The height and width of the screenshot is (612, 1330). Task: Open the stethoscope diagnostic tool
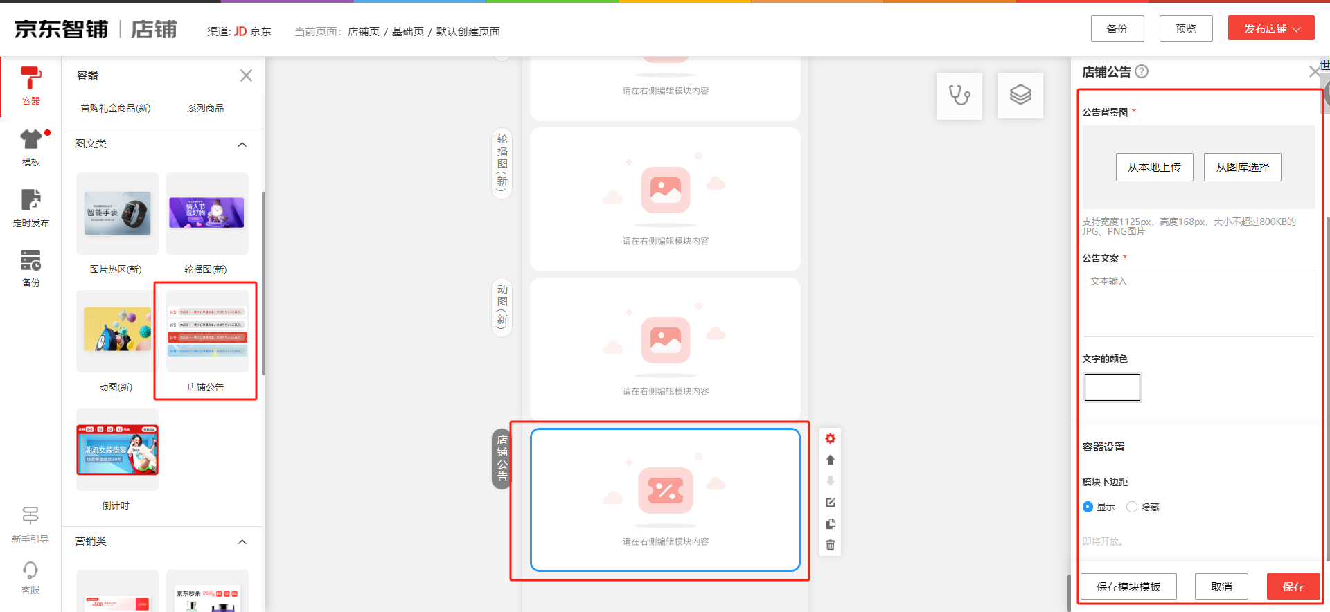pyautogui.click(x=959, y=96)
